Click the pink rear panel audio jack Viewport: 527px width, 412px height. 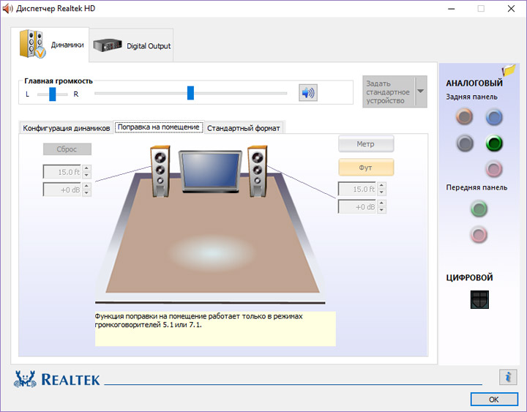(x=494, y=169)
